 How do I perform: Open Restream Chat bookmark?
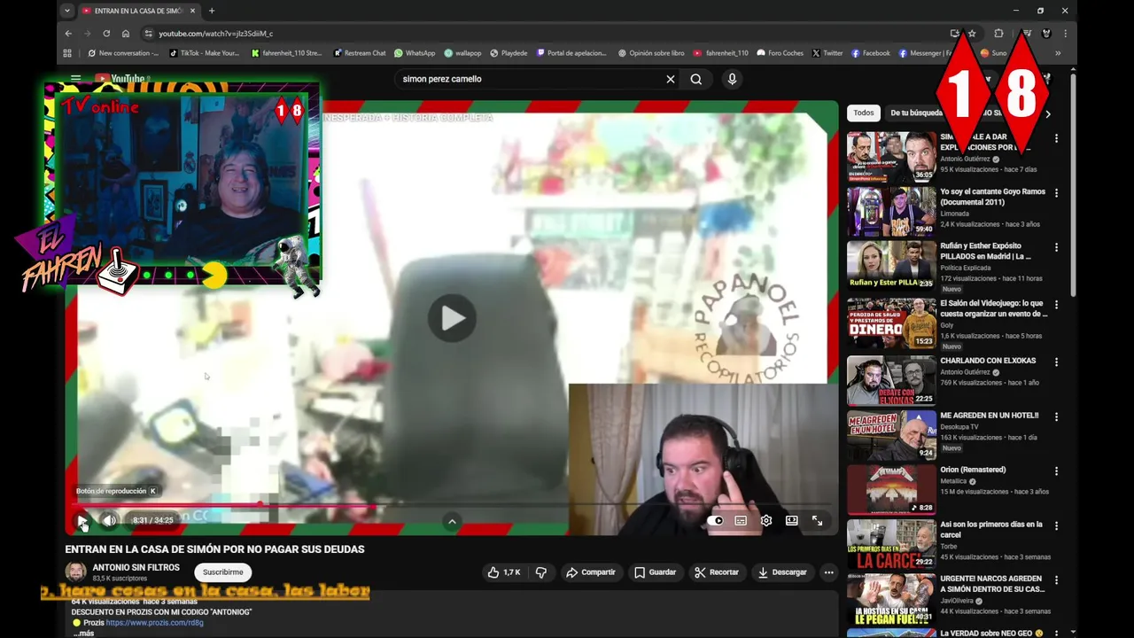(360, 53)
